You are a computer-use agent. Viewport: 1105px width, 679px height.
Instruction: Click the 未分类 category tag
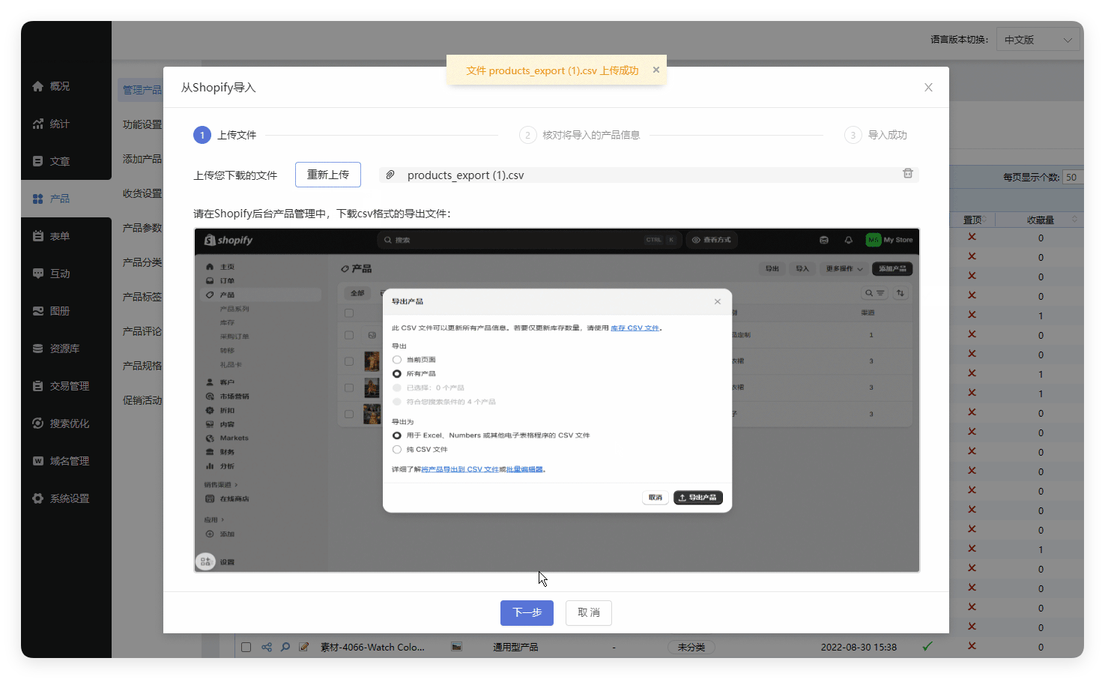(691, 647)
